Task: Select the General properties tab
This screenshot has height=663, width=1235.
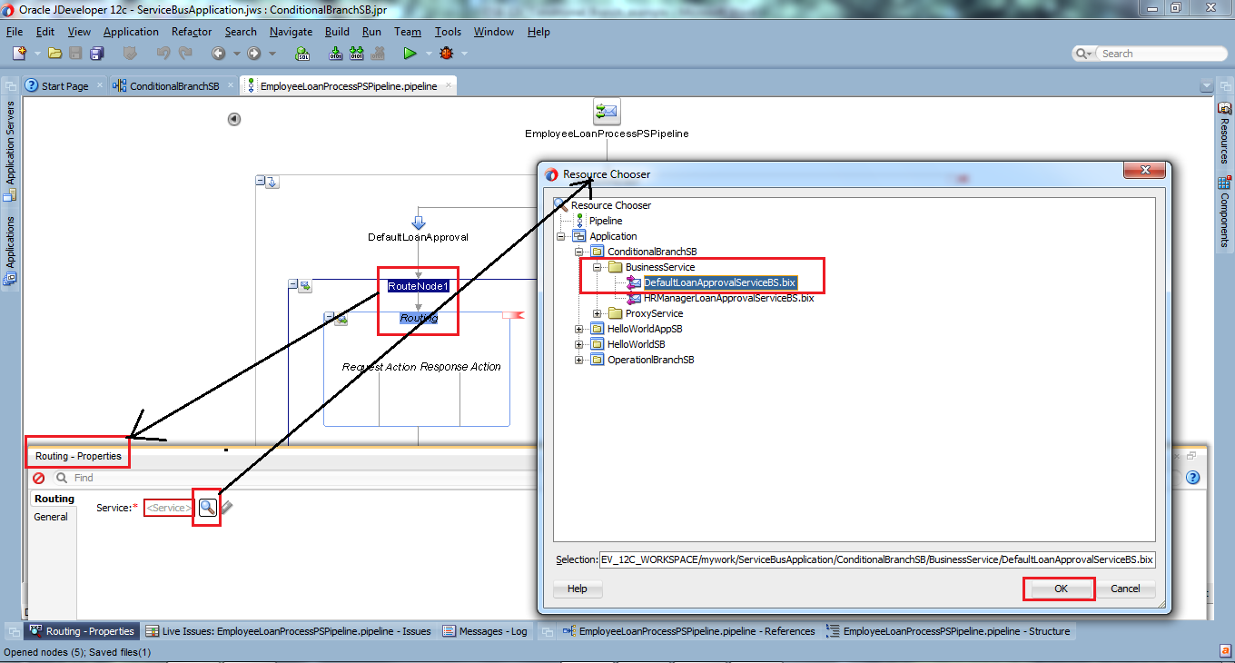Action: 51,517
